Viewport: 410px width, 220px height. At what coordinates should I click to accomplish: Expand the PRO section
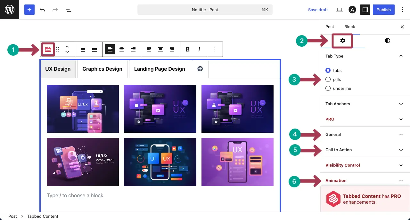click(x=365, y=119)
